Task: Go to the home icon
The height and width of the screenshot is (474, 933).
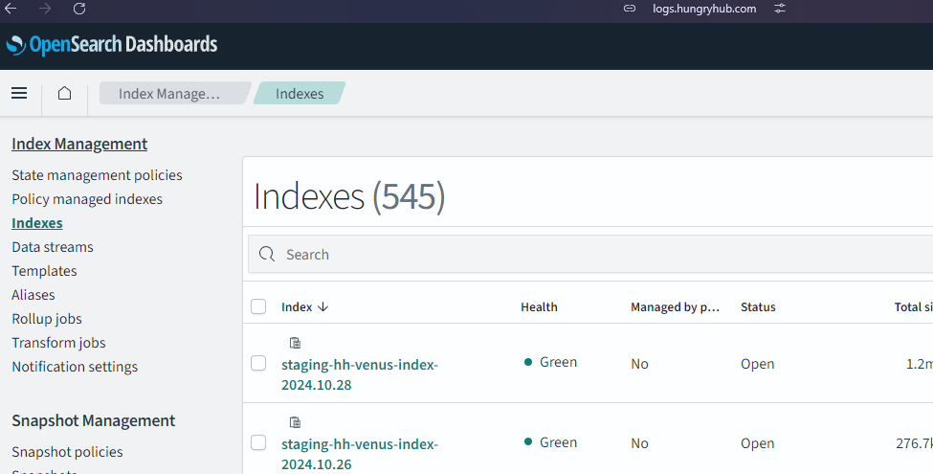Action: (x=64, y=93)
